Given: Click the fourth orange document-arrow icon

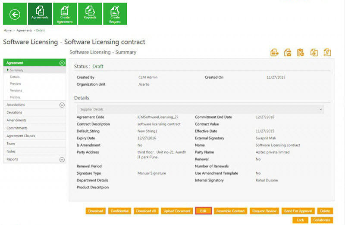Looking at the screenshot, I should (x=314, y=52).
